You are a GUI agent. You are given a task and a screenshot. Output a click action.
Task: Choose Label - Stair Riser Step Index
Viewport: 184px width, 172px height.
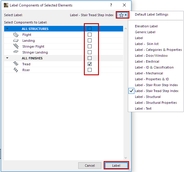click(x=156, y=85)
